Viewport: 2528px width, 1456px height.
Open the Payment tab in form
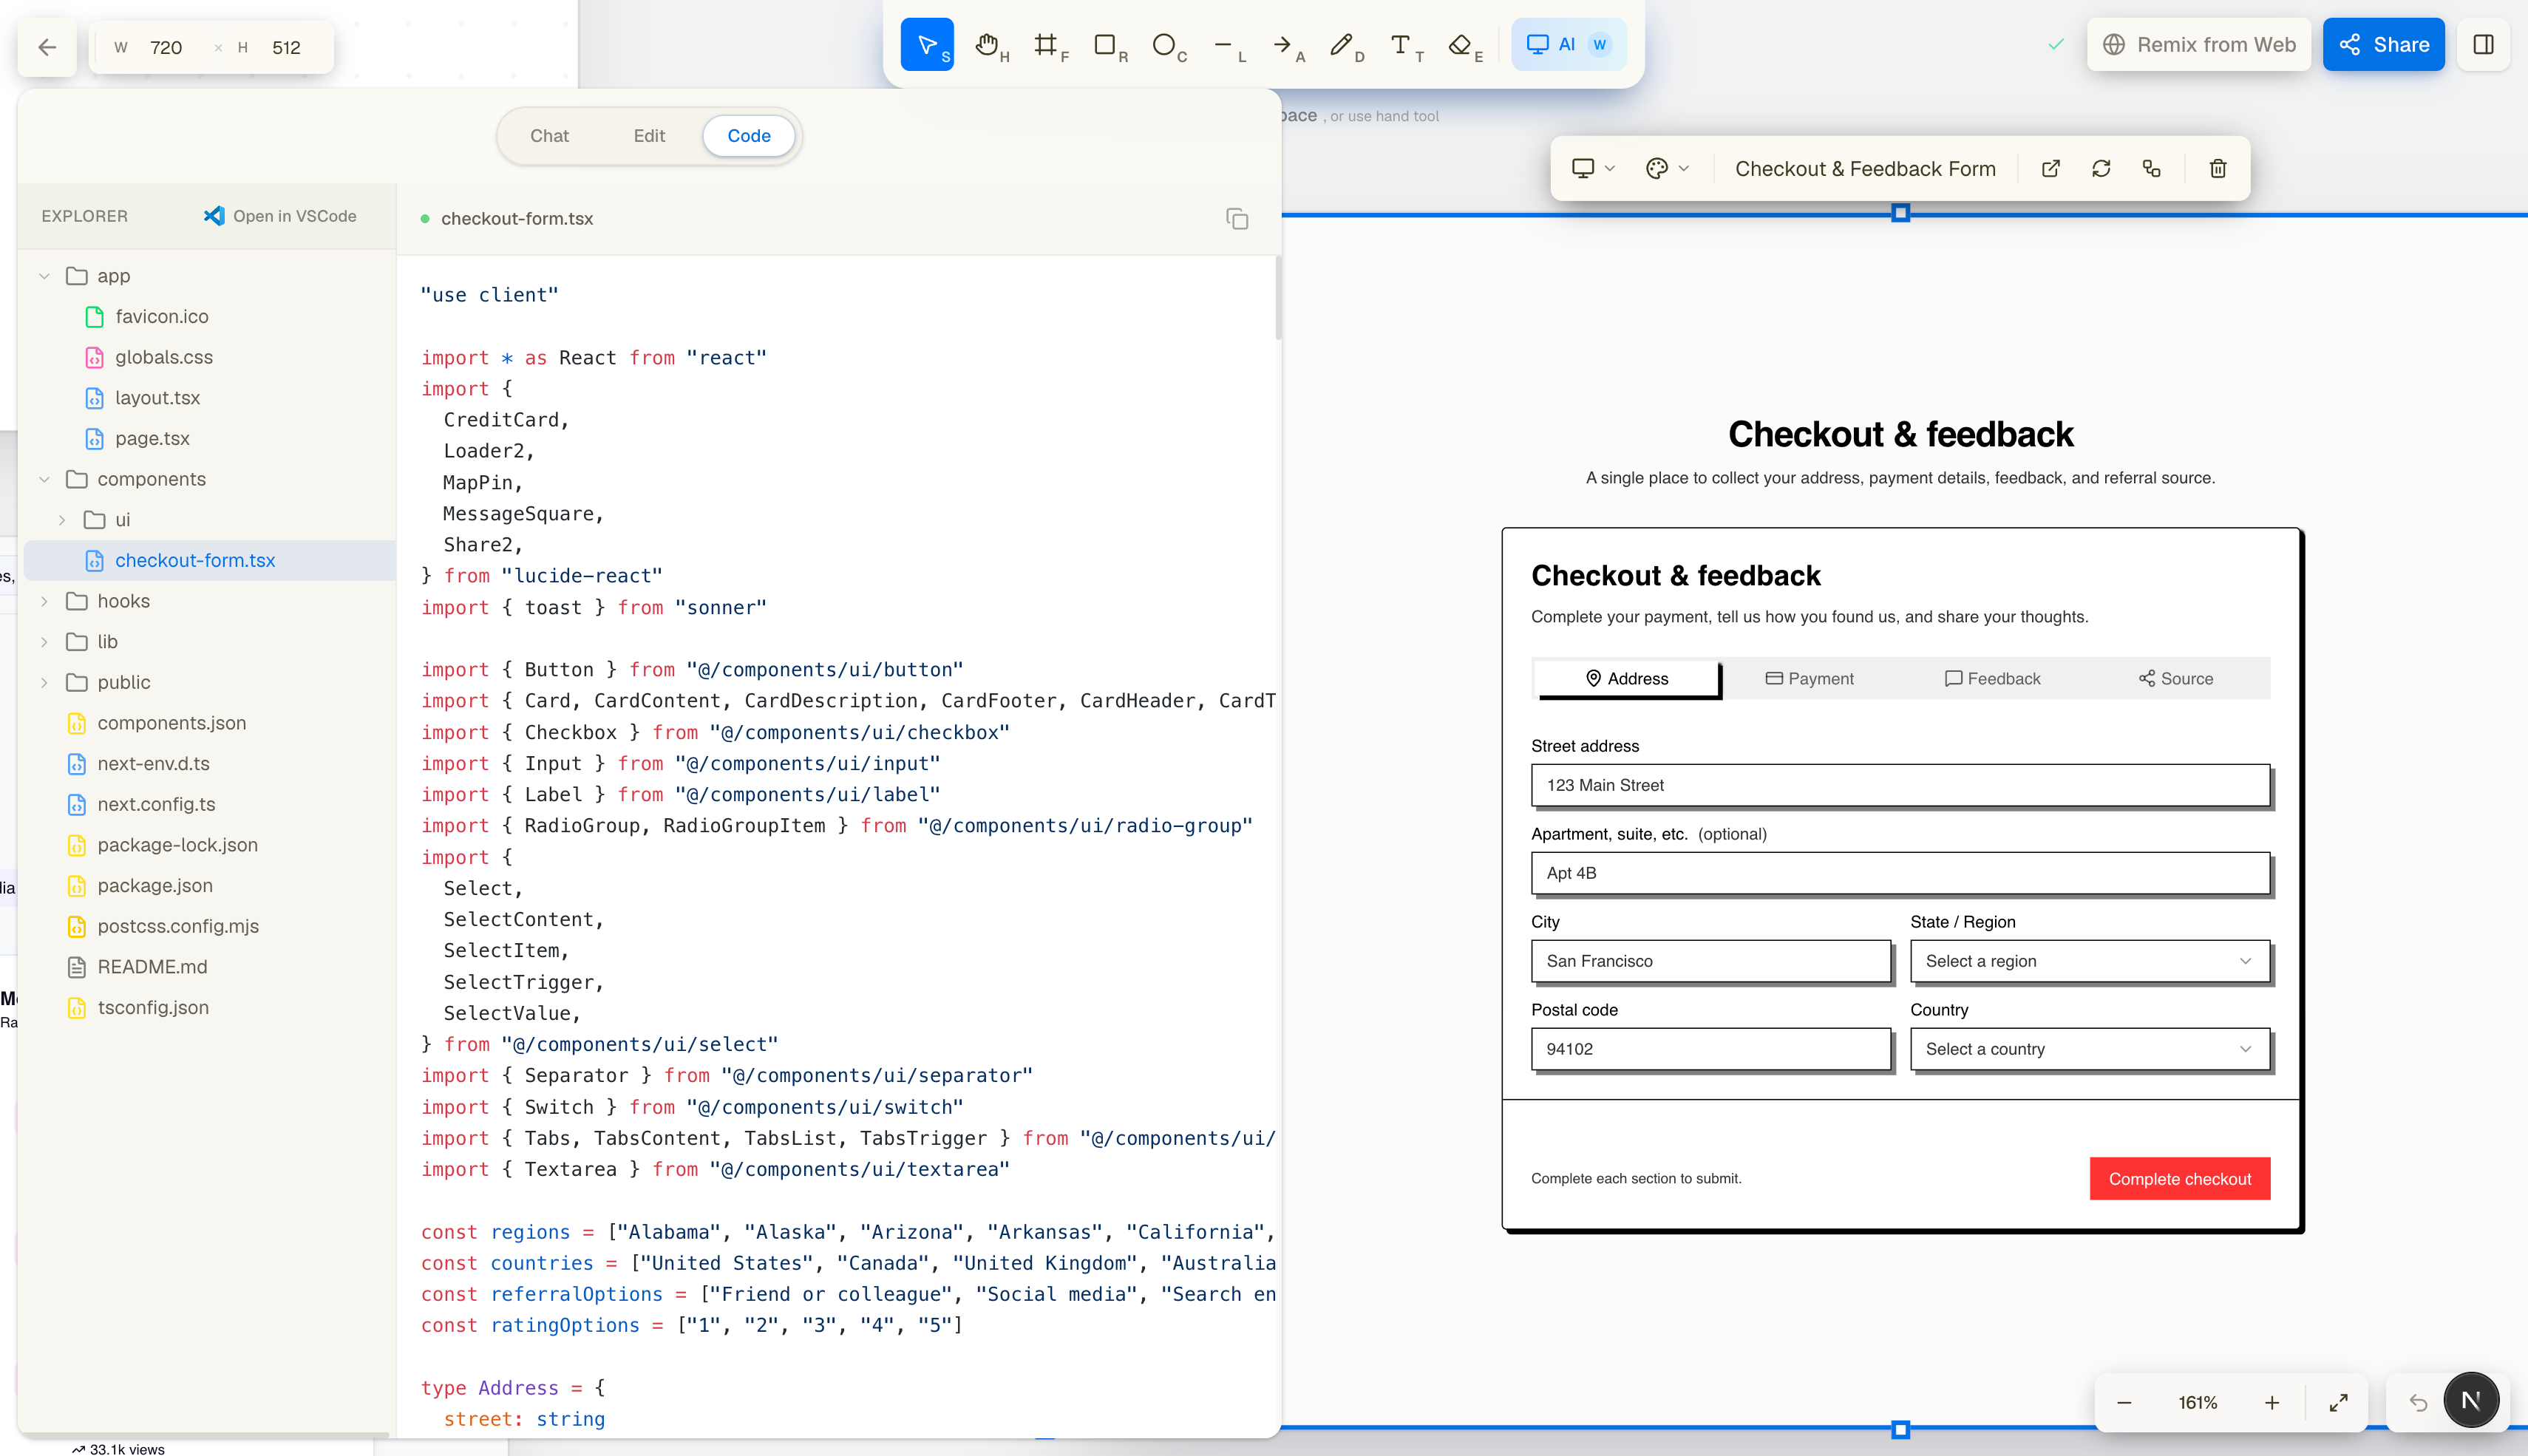coord(1809,679)
